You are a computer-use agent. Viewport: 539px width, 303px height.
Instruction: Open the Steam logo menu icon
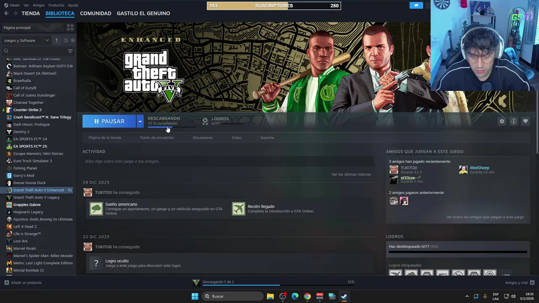pyautogui.click(x=5, y=5)
